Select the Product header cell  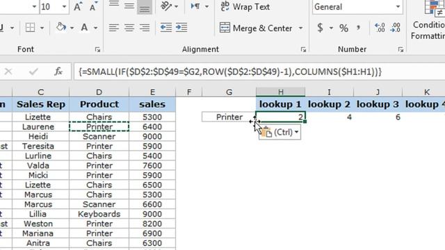[x=99, y=104]
